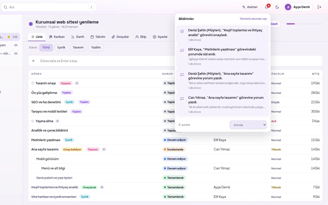The height and width of the screenshot is (205, 328).
Task: Filter tasks by the Tasarım tag chip
Action: [78, 47]
